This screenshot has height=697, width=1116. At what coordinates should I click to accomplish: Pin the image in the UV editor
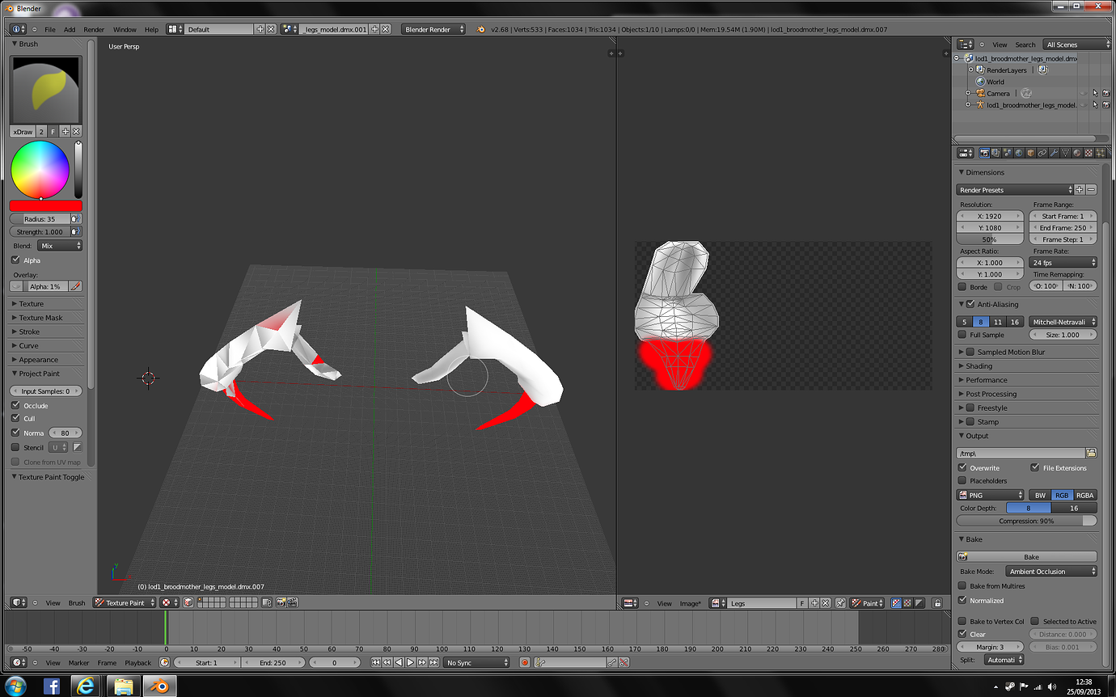839,603
